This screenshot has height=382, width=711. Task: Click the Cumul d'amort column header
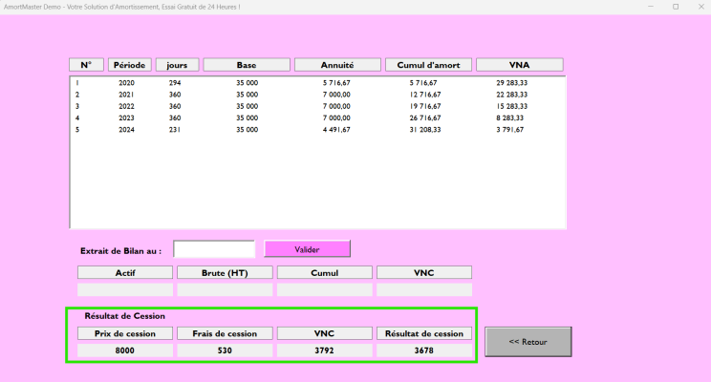pos(428,65)
